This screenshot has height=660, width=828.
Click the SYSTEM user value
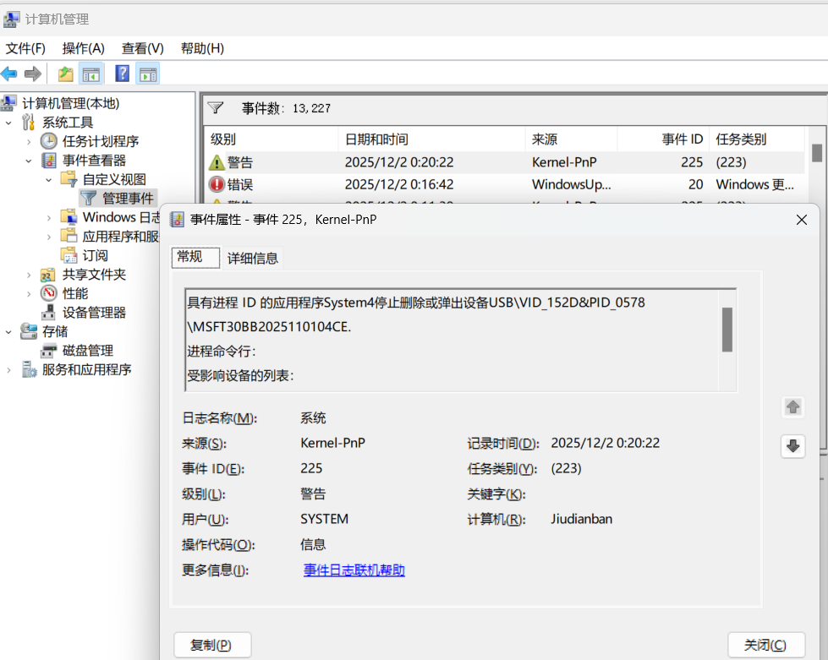click(x=324, y=519)
